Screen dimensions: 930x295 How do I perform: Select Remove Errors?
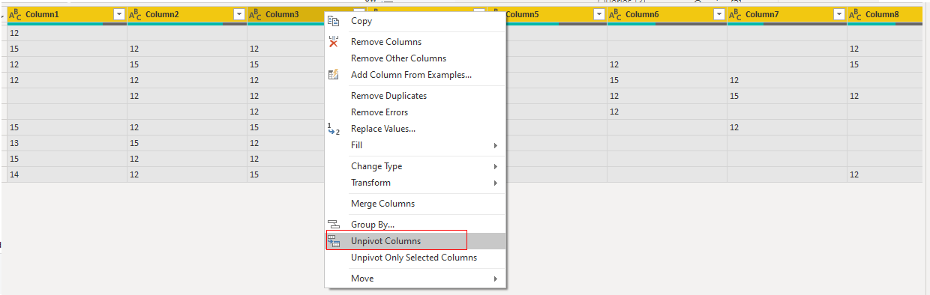point(415,112)
